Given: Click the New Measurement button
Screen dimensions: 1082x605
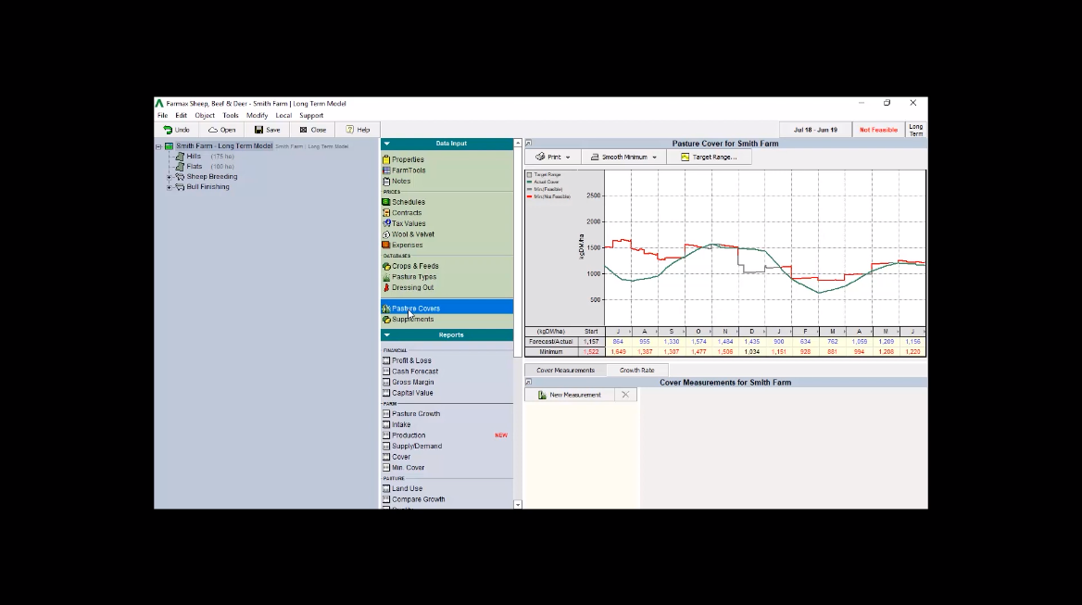Looking at the screenshot, I should [570, 396].
